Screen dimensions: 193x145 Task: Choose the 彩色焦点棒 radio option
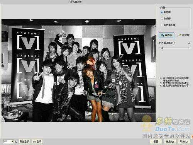[x=168, y=25]
